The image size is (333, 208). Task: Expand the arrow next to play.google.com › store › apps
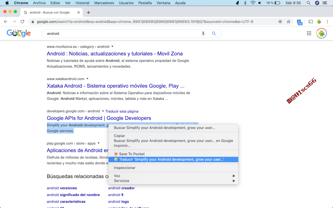[x=99, y=143]
